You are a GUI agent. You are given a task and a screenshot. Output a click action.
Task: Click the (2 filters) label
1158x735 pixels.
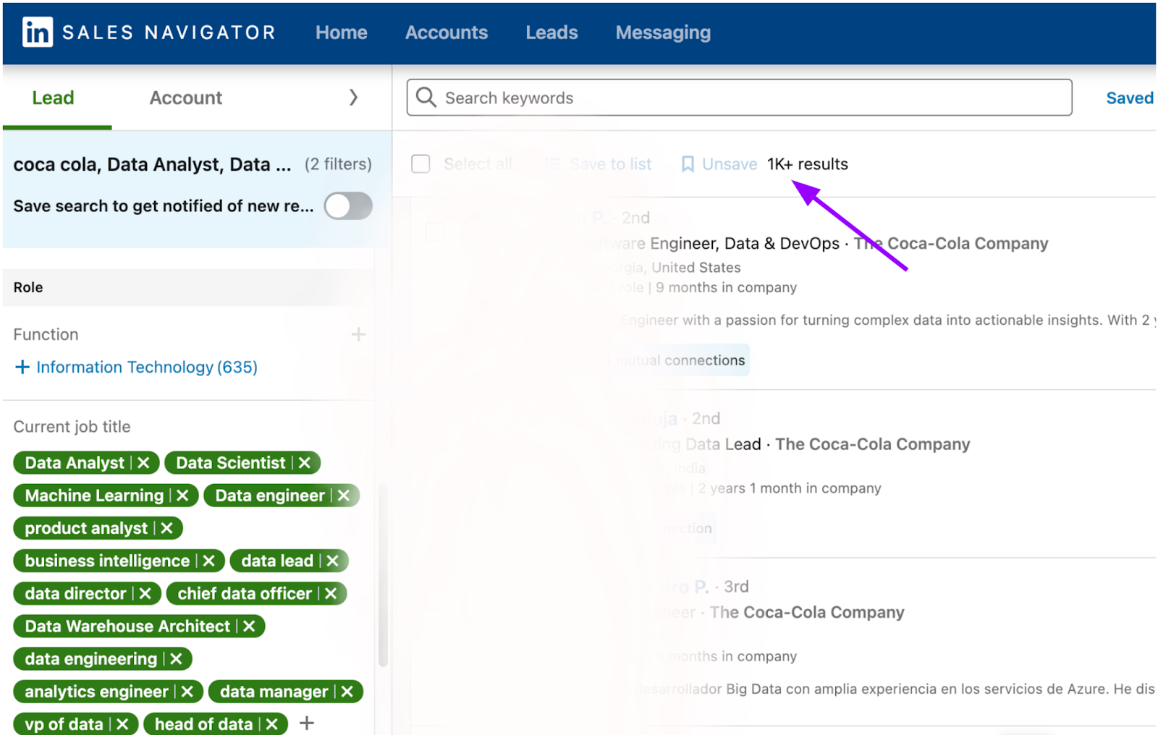[x=338, y=164]
